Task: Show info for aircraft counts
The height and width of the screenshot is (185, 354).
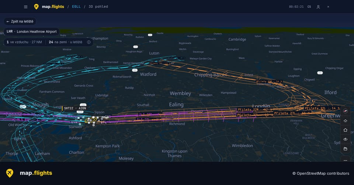Action: 89,42
